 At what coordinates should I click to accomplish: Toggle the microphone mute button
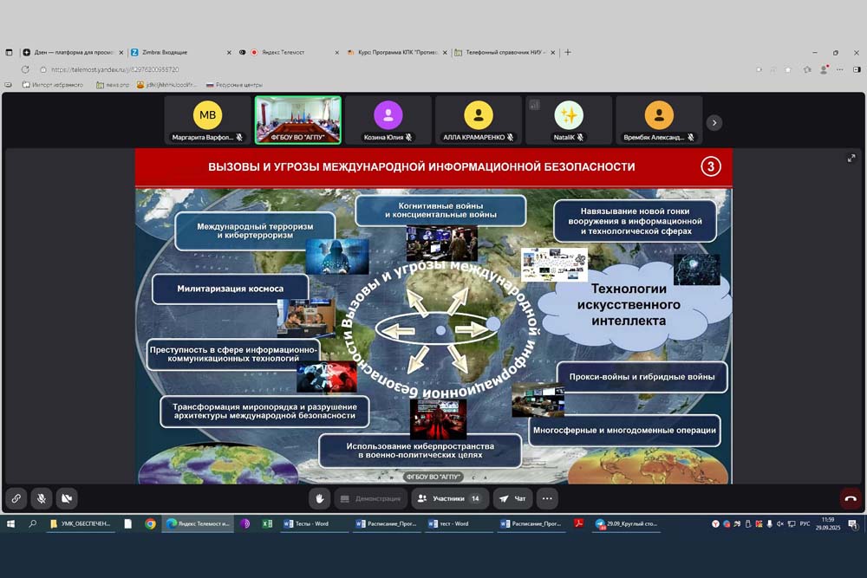click(41, 498)
